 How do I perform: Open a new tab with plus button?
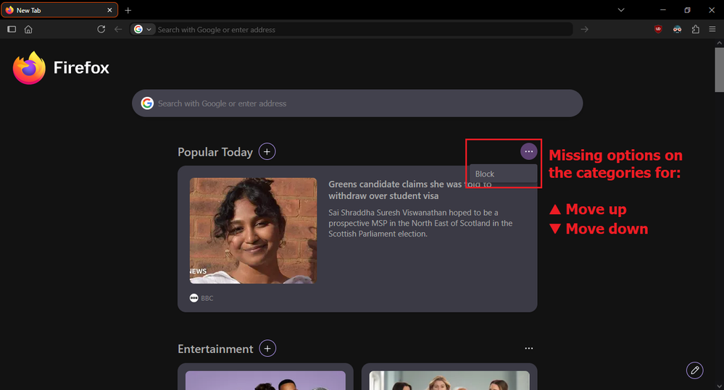coord(128,10)
